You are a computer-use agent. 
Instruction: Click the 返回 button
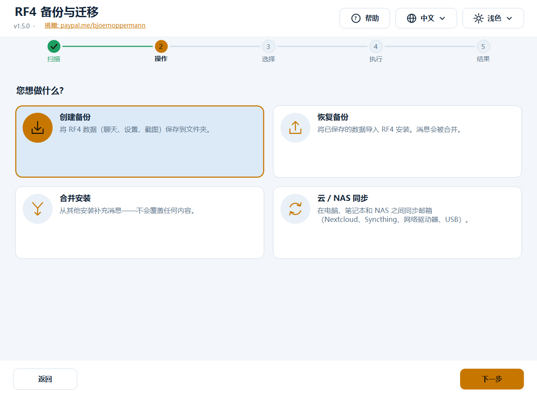pos(45,379)
